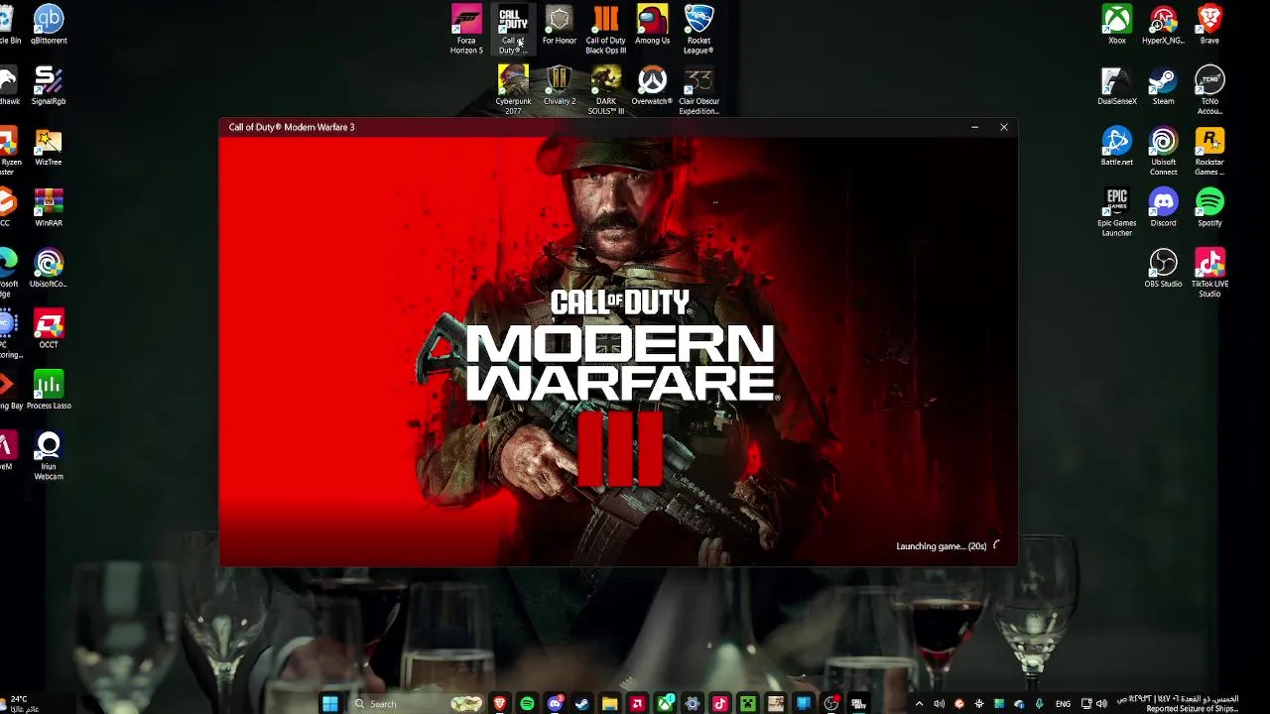Image resolution: width=1270 pixels, height=714 pixels.
Task: Select the Call of Duty desktop shortcut
Action: tap(513, 29)
